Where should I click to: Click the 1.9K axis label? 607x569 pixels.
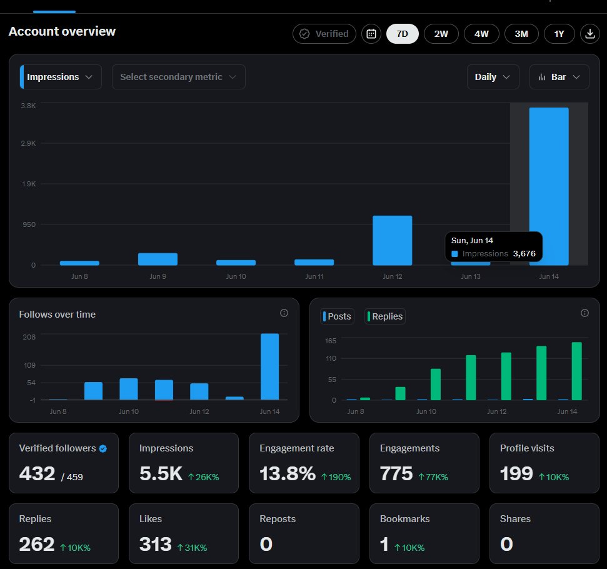coord(29,184)
